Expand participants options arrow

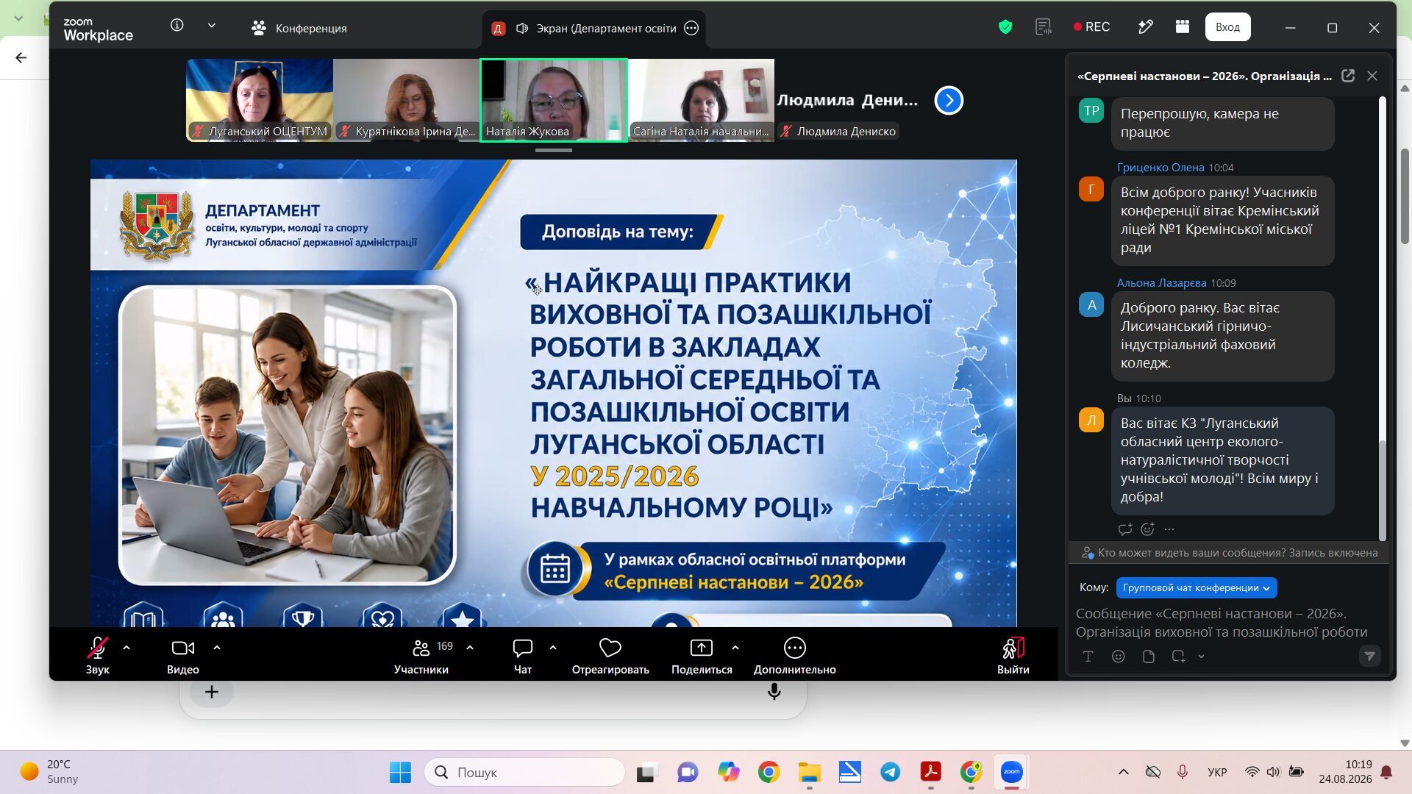[470, 648]
